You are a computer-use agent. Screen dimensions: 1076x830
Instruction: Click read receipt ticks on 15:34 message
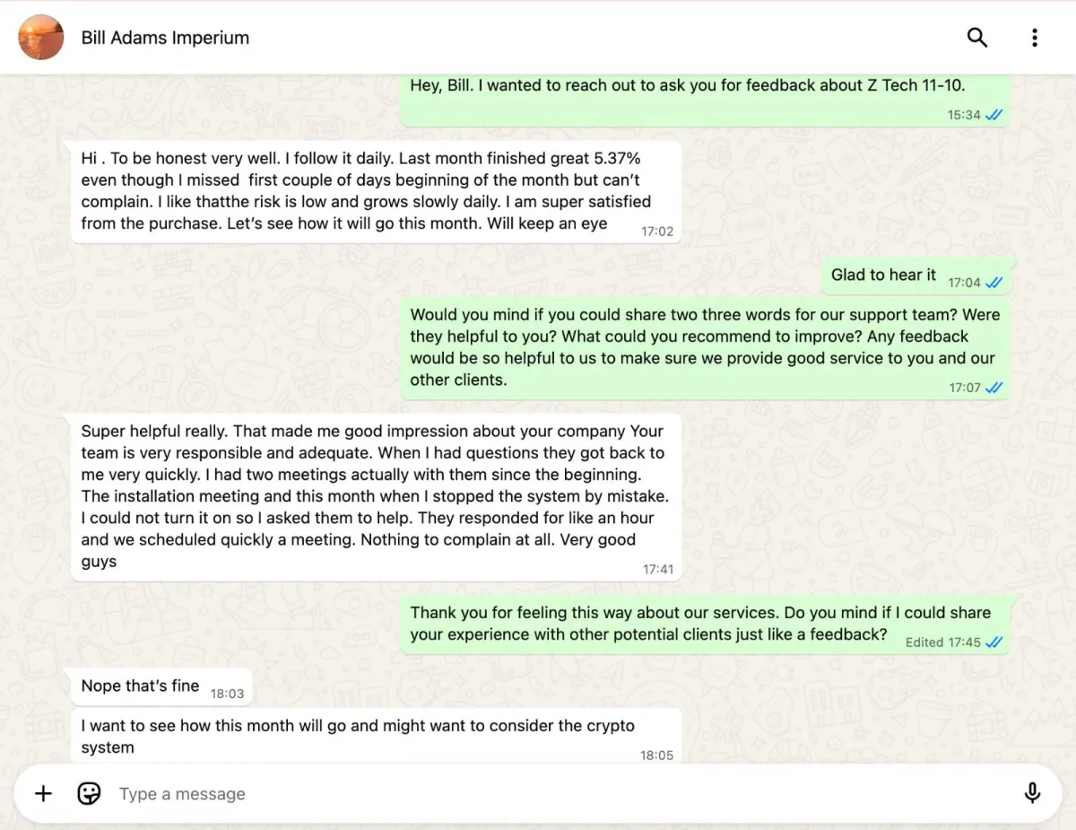[994, 116]
